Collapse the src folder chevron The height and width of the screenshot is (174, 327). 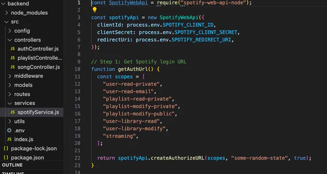coord(6,22)
